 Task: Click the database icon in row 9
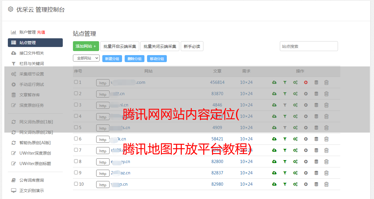pyautogui.click(x=316, y=173)
